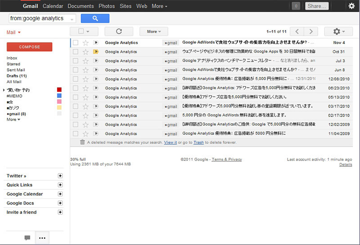Viewport: 360px width, 245px height.
Task: Tick the checkbox for the 11/04/2009 email
Action: (76, 134)
